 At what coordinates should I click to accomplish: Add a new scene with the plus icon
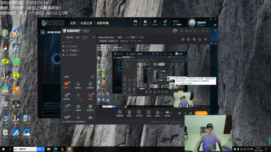94,37
